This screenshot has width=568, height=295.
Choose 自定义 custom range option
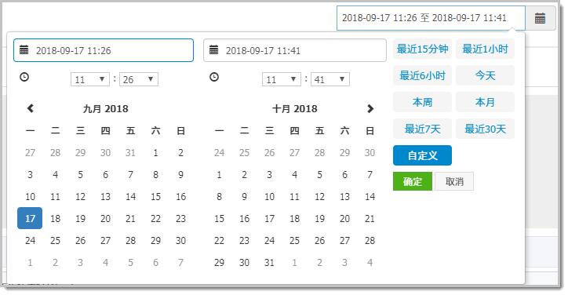[x=422, y=155]
